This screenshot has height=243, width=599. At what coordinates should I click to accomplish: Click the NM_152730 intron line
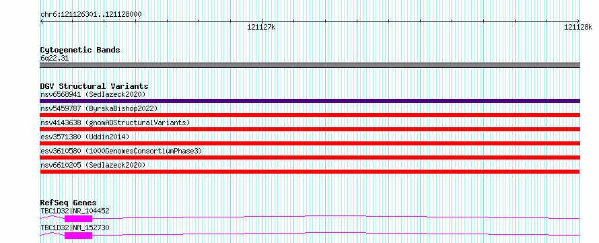(x=336, y=234)
